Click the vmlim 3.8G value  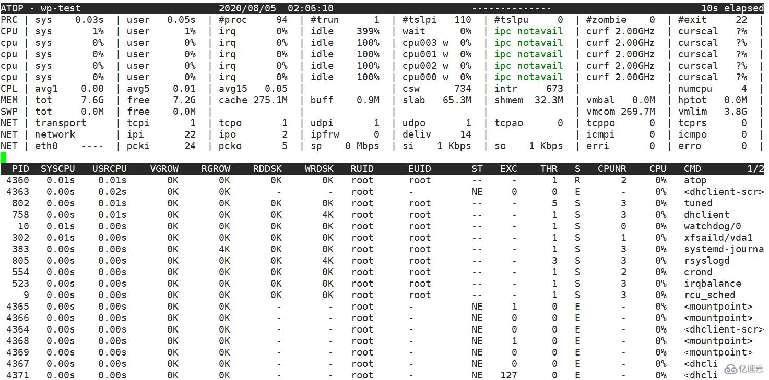pos(736,112)
